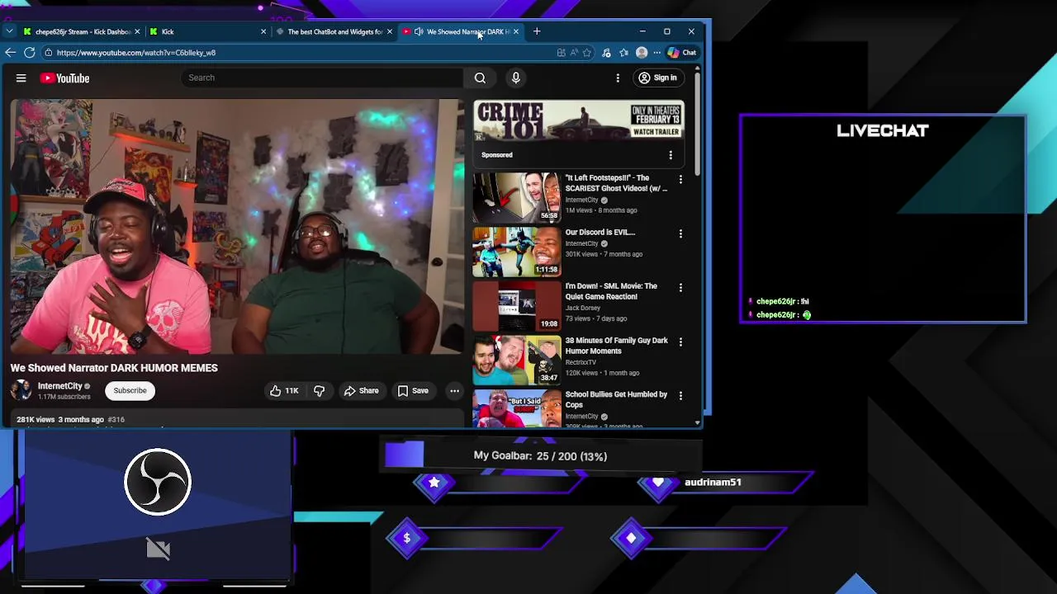Mute the tab via speaker icon on YouTube tab
The width and height of the screenshot is (1057, 594).
(419, 31)
